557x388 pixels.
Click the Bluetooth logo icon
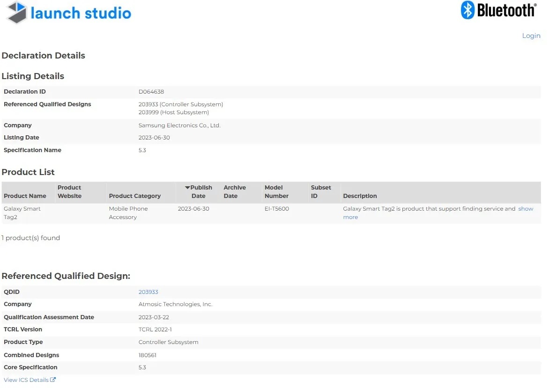point(468,10)
